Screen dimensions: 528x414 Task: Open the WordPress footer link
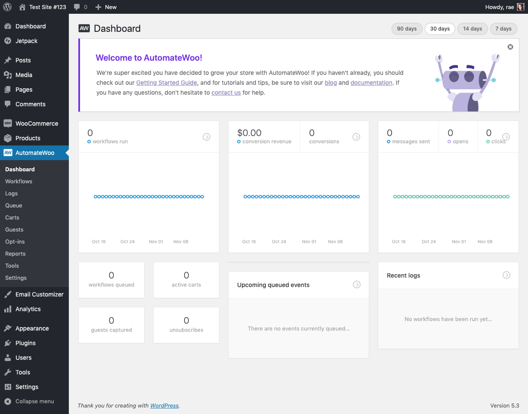[x=164, y=405]
